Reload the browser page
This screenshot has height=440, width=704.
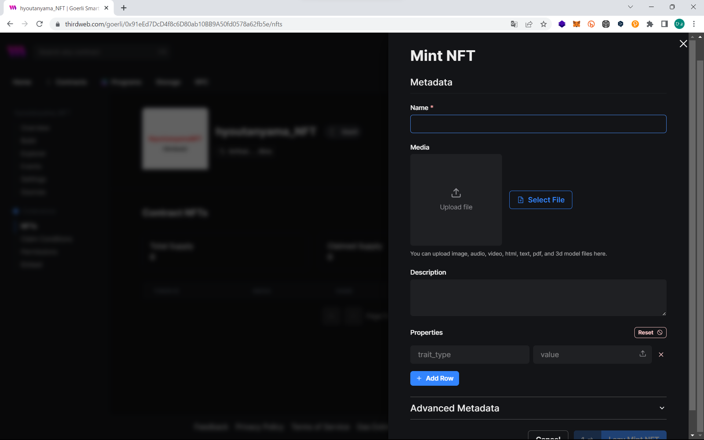pyautogui.click(x=40, y=24)
